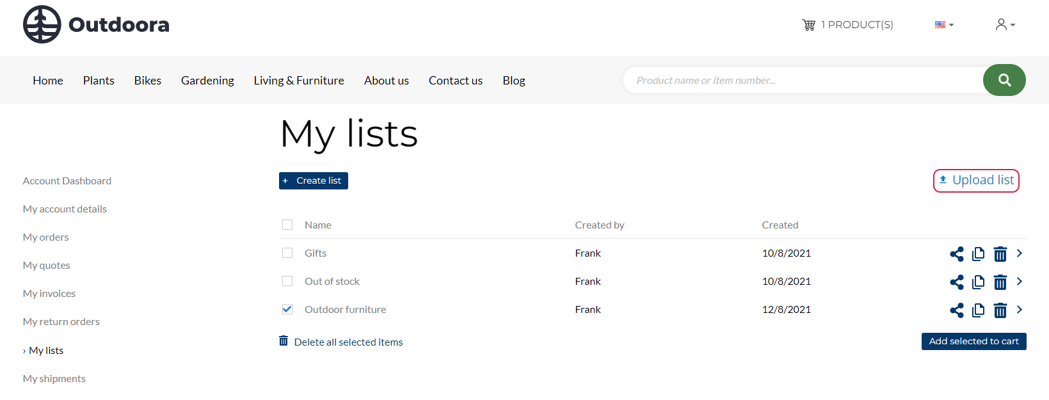Open the shopping cart icon
The image size is (1049, 400).
(x=809, y=25)
